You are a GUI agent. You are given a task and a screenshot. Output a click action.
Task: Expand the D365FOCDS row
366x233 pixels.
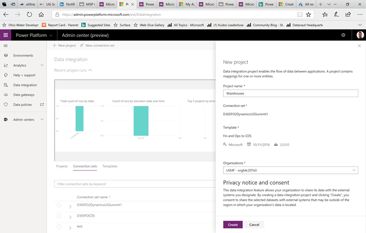[70, 217]
